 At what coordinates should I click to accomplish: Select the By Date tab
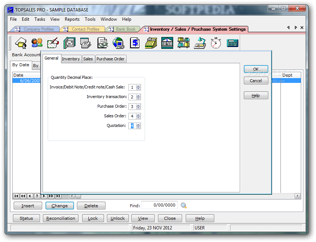[21, 65]
